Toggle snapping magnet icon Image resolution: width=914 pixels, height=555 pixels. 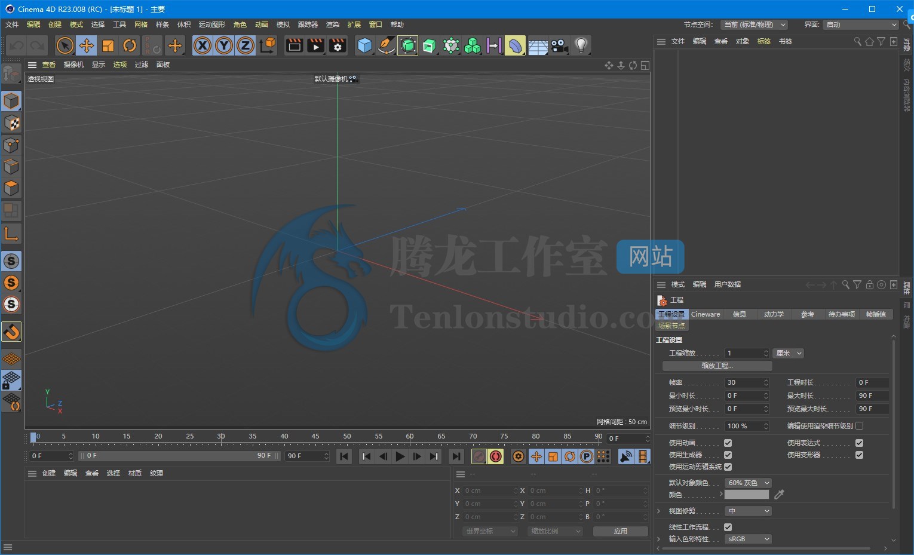(x=11, y=332)
